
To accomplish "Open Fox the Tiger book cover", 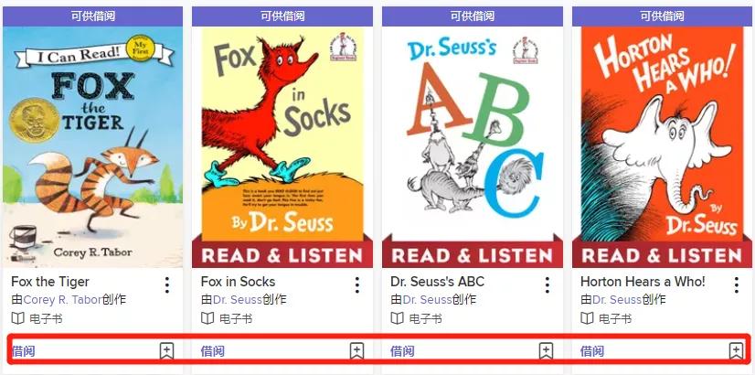I will pos(93,147).
